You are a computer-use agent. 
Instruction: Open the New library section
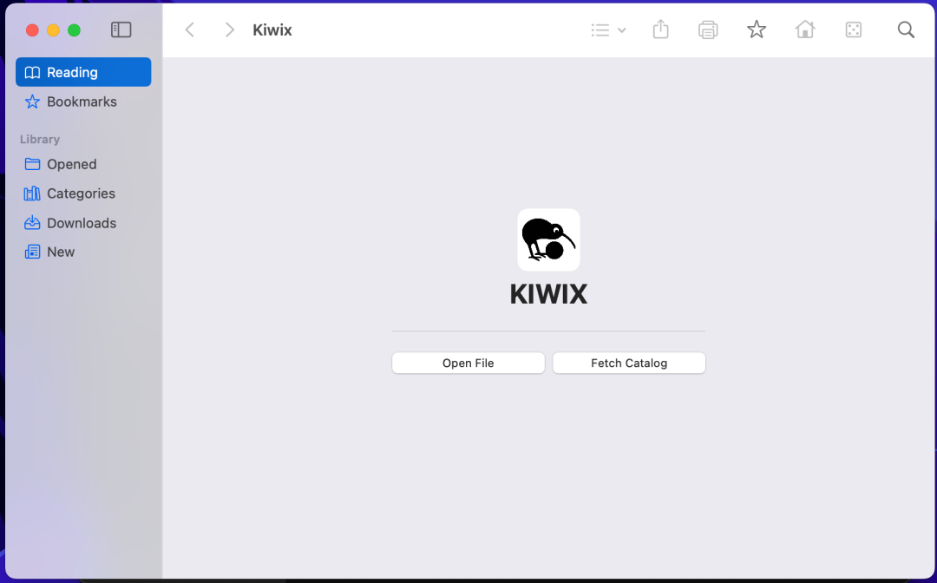pyautogui.click(x=61, y=252)
